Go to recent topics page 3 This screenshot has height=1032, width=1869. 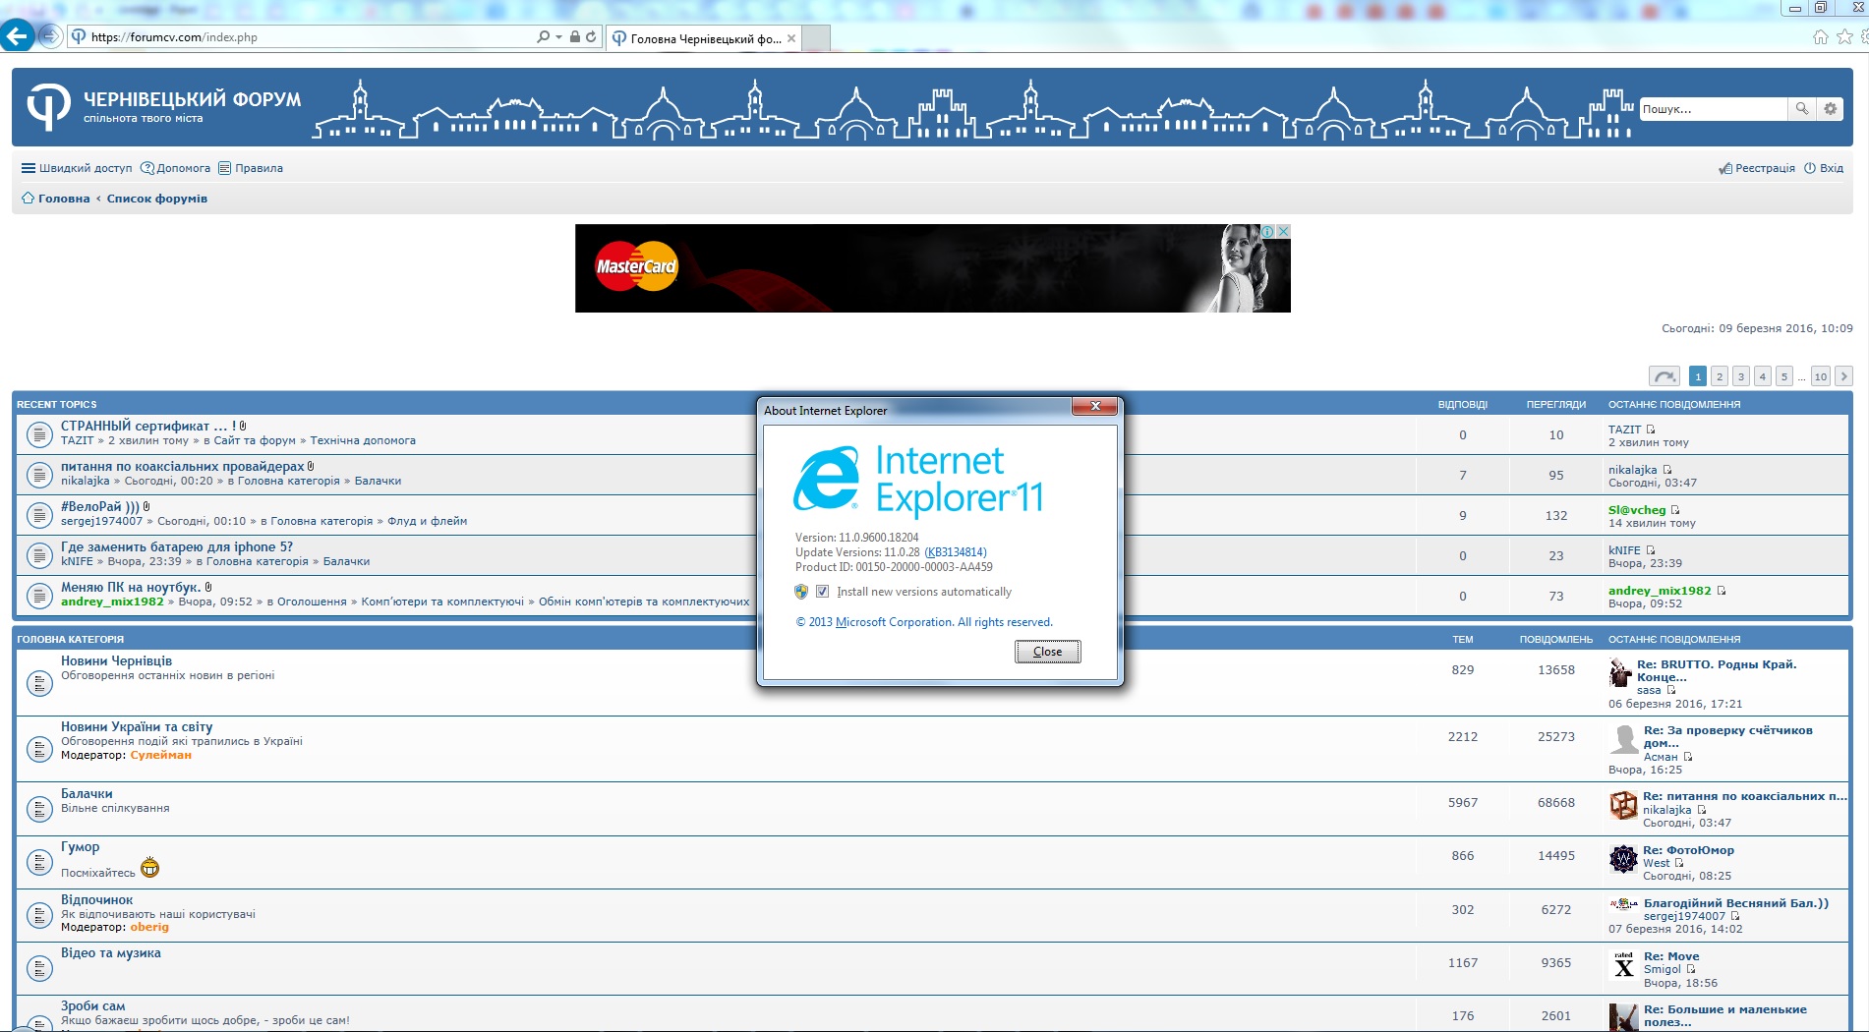[1741, 376]
